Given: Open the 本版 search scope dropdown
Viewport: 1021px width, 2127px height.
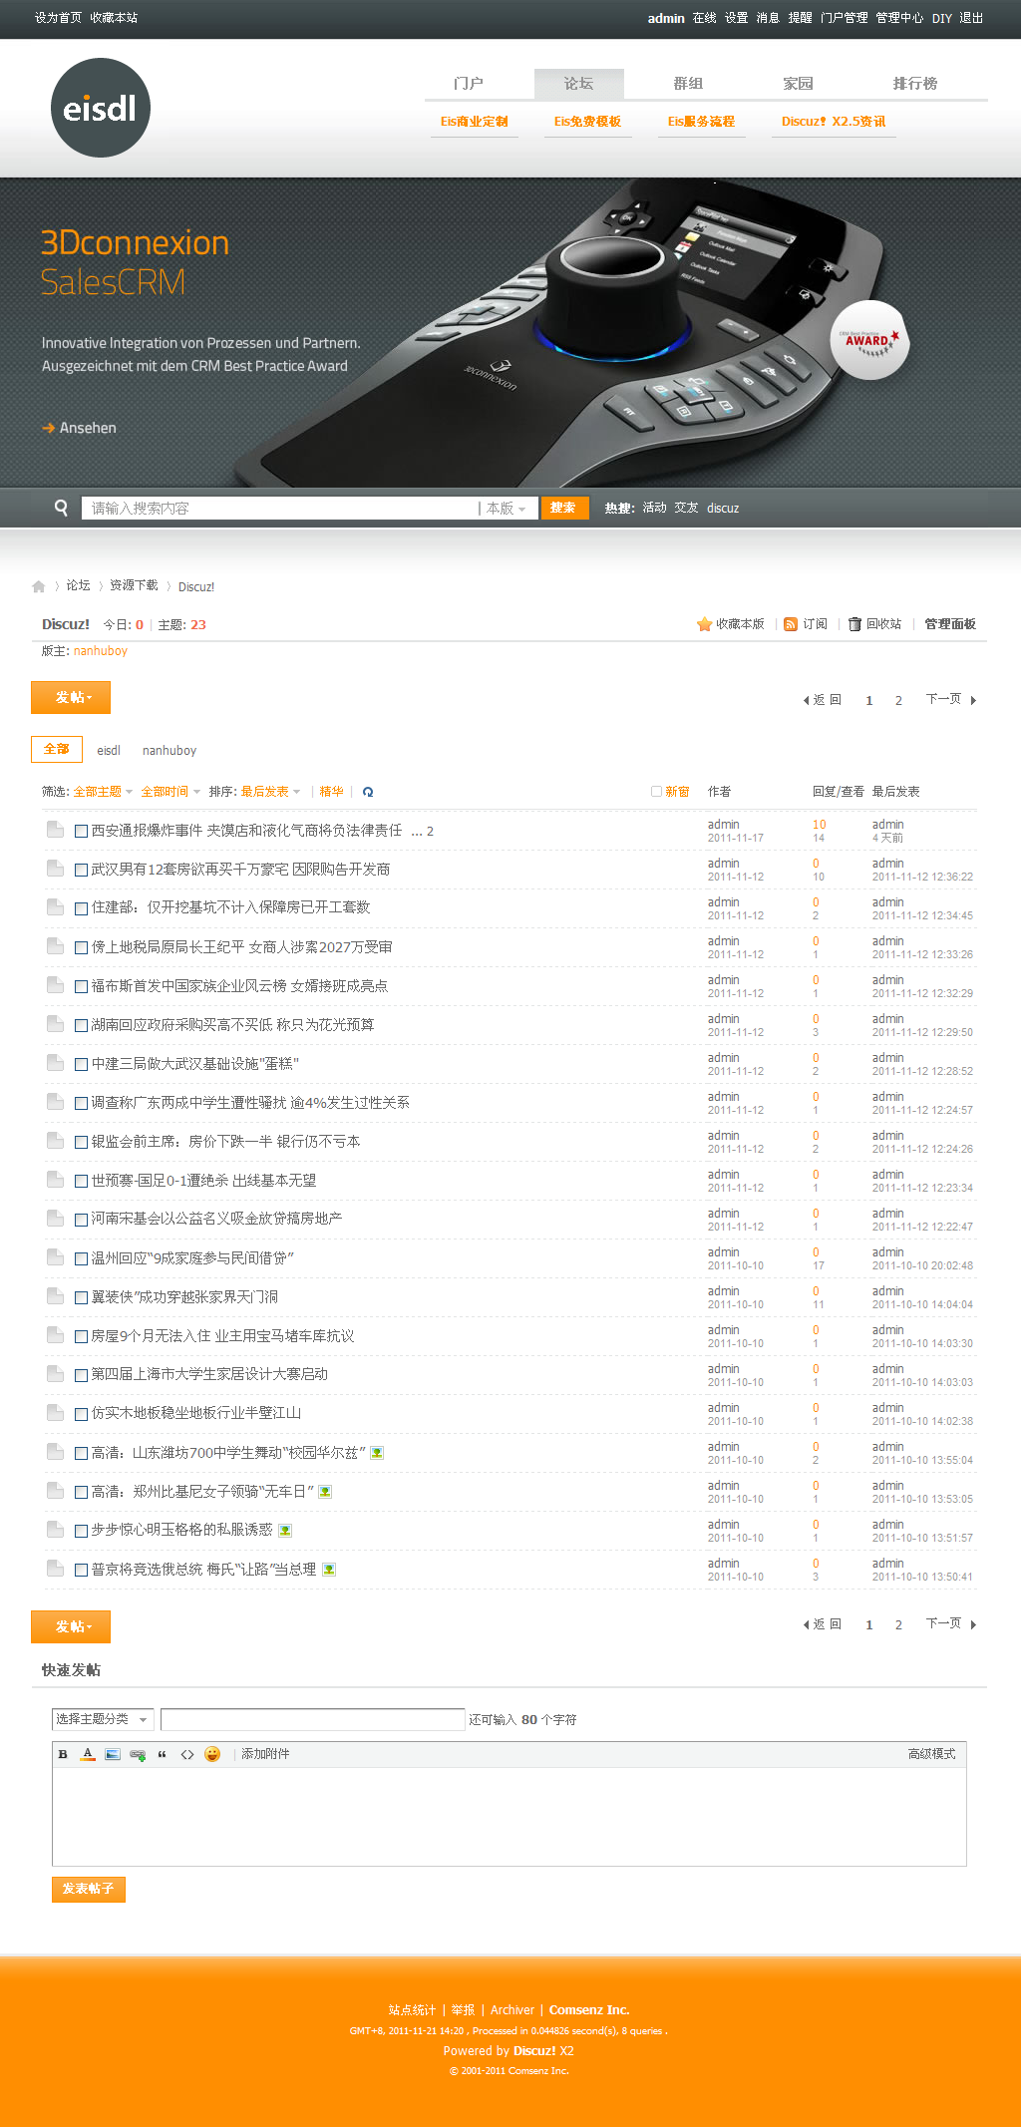Looking at the screenshot, I should click(506, 509).
